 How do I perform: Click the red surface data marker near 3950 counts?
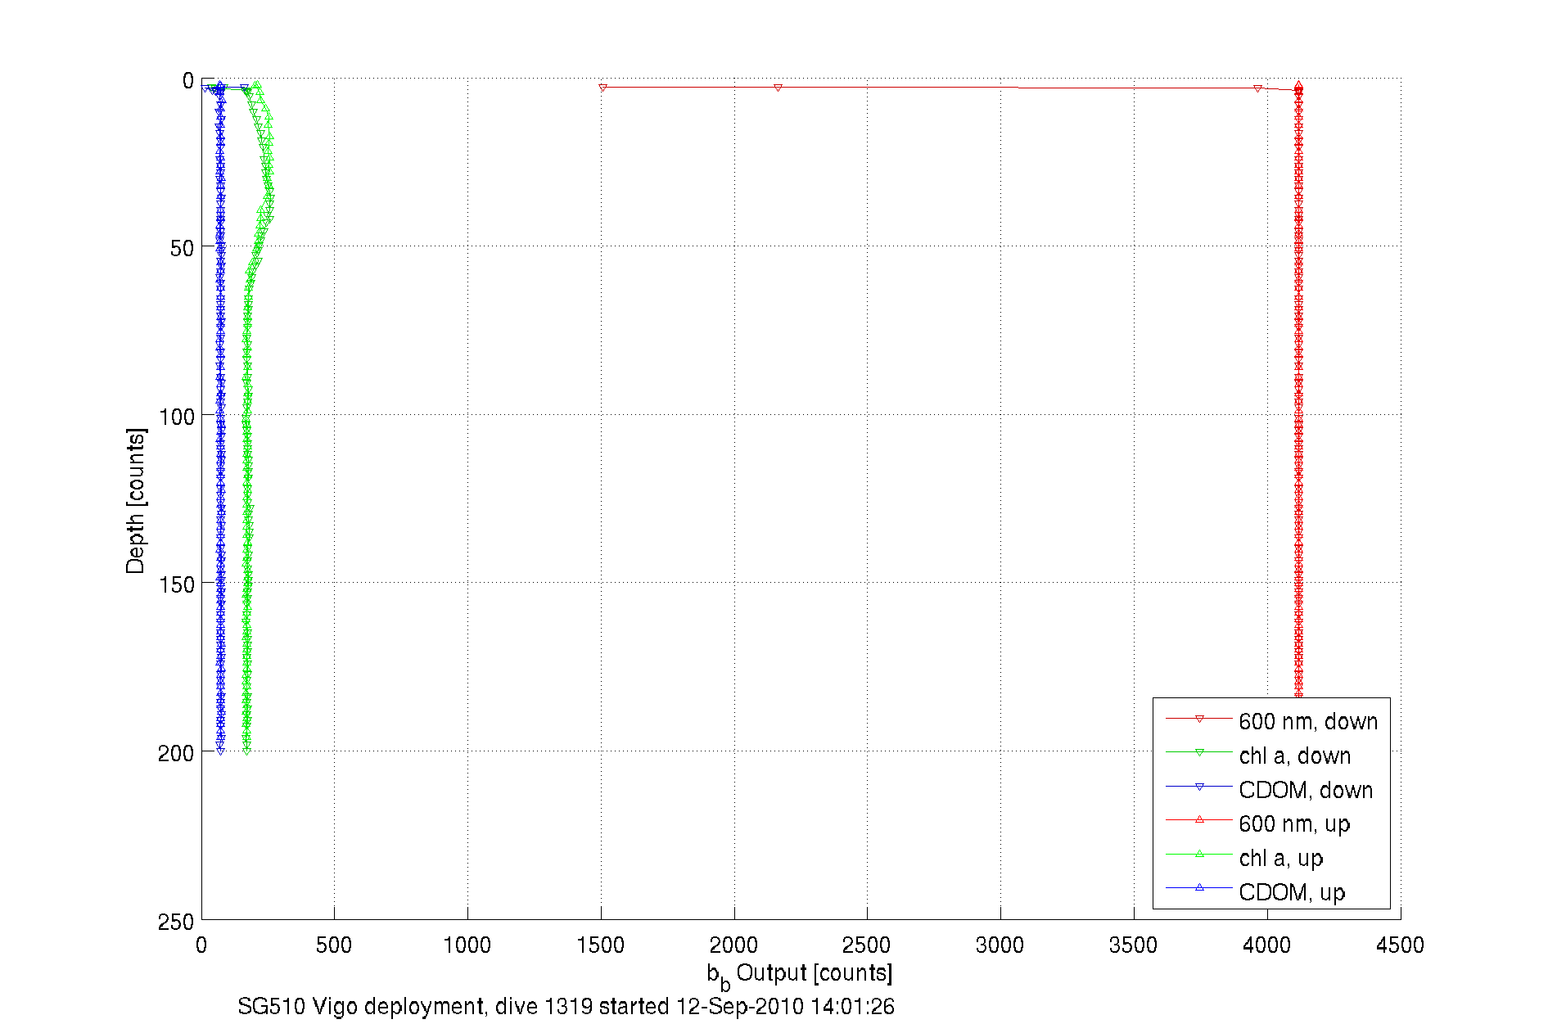[1257, 88]
